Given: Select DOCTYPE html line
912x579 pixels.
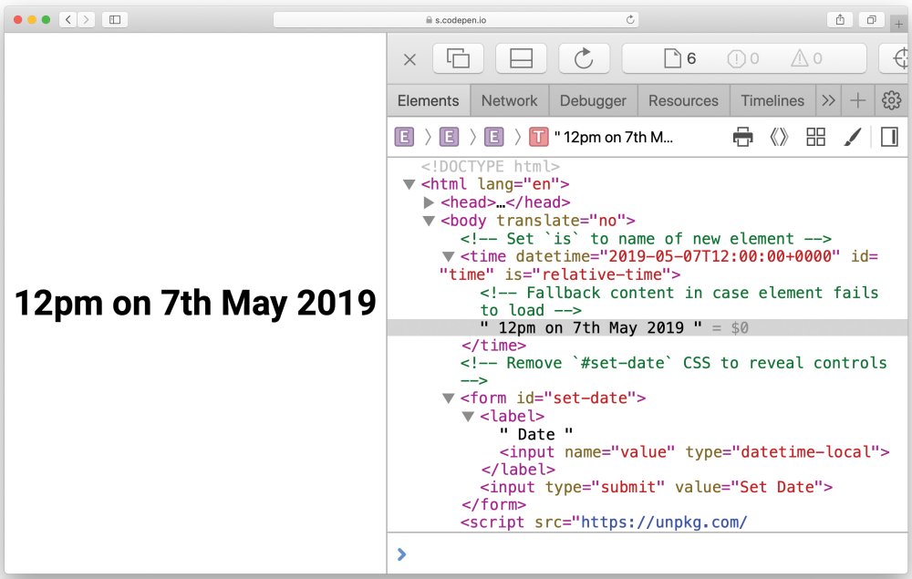Looking at the screenshot, I should point(491,167).
